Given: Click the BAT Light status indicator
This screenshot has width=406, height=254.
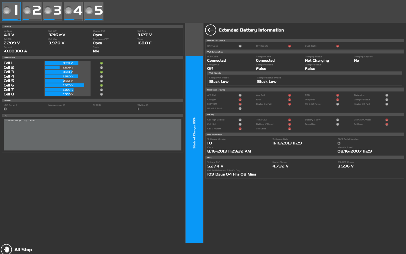Looking at the screenshot, I should point(240,46).
